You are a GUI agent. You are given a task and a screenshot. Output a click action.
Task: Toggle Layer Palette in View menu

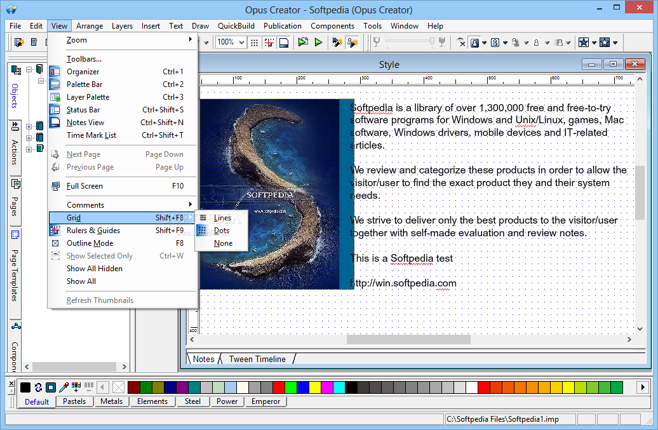click(123, 97)
